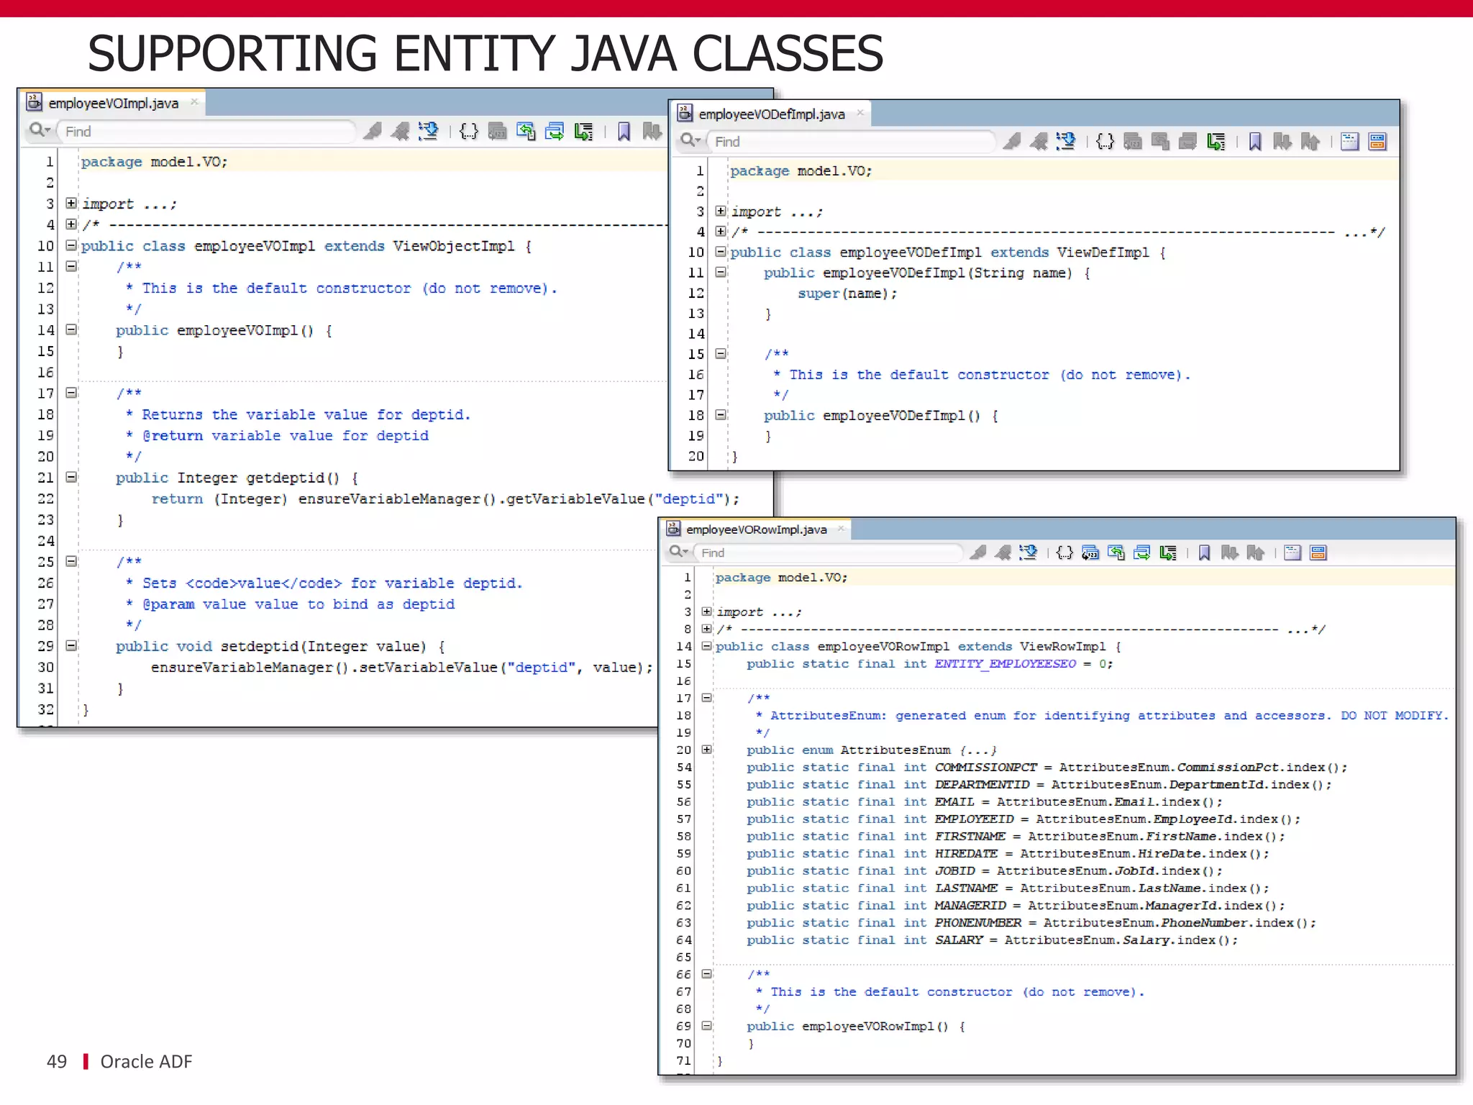Click find-next highlighter icon in employeeVOImpl toolbar
Screen dimensions: 1473x1105
coord(373,131)
